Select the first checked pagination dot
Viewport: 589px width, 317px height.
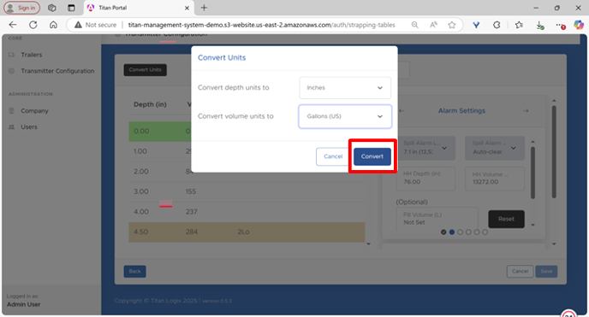point(443,232)
